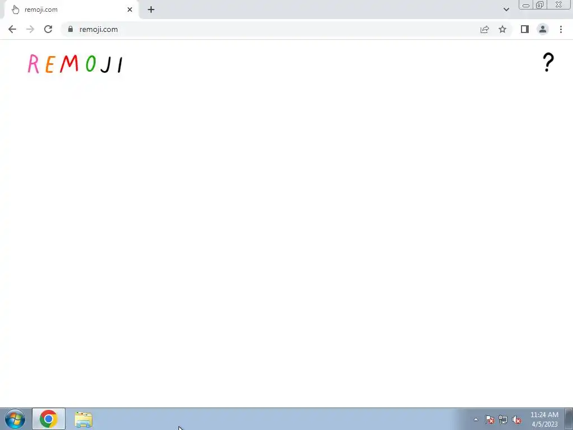The height and width of the screenshot is (430, 573).
Task: Restore down the Chrome window
Action: point(539,4)
